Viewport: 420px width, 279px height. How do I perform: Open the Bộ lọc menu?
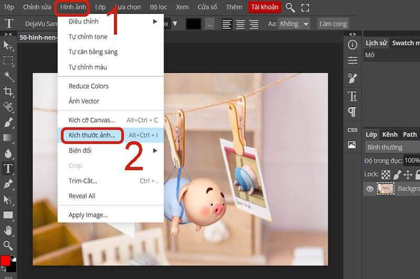pos(159,7)
